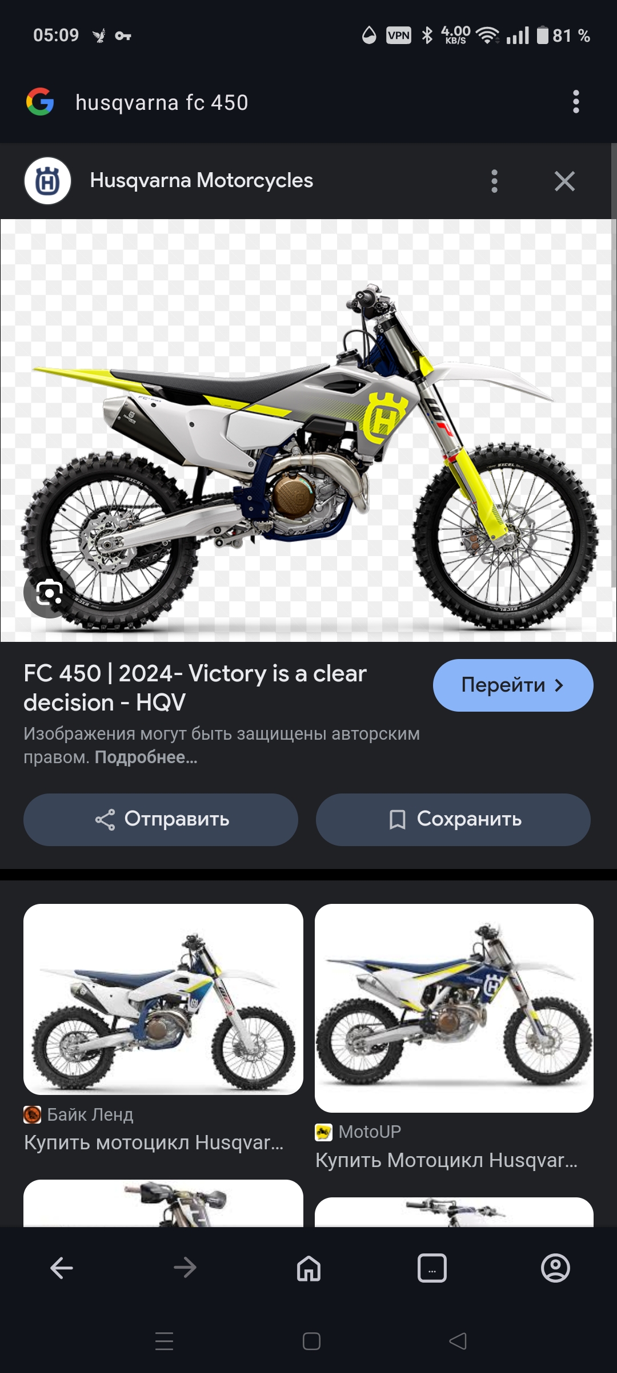Tap the Google logo icon
The width and height of the screenshot is (617, 1373).
[x=40, y=102]
